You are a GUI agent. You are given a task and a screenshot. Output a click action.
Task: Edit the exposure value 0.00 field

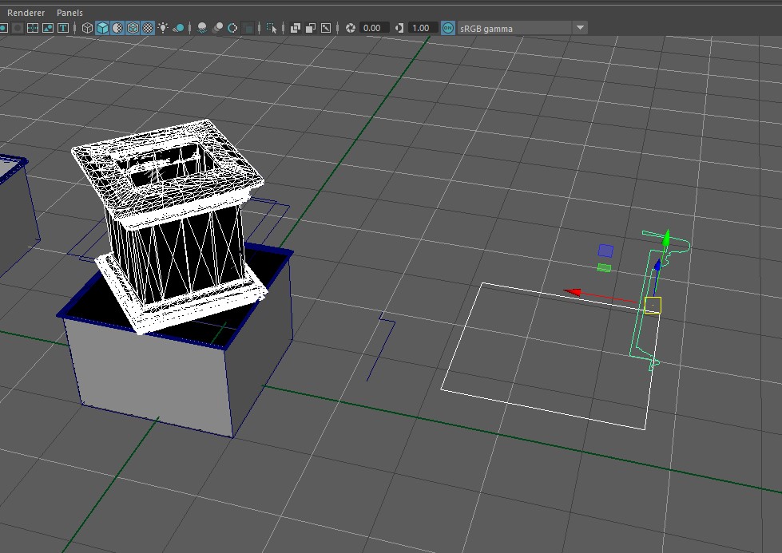point(374,28)
